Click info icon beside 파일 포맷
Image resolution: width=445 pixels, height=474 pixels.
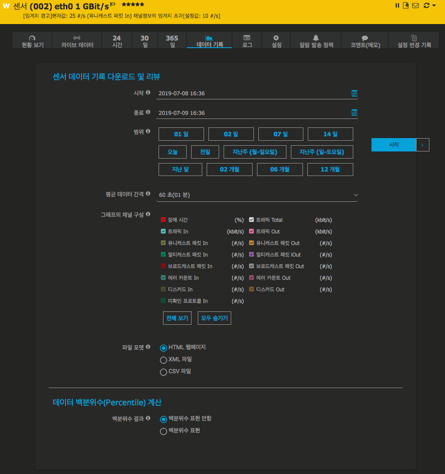coord(148,347)
